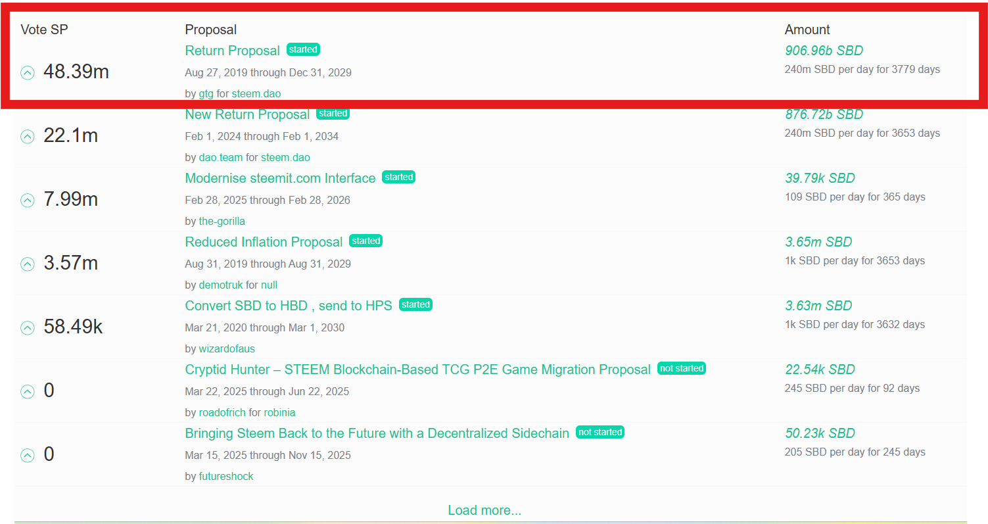Open the Cryptid Hunter migration proposal
The height and width of the screenshot is (524, 988).
[418, 369]
